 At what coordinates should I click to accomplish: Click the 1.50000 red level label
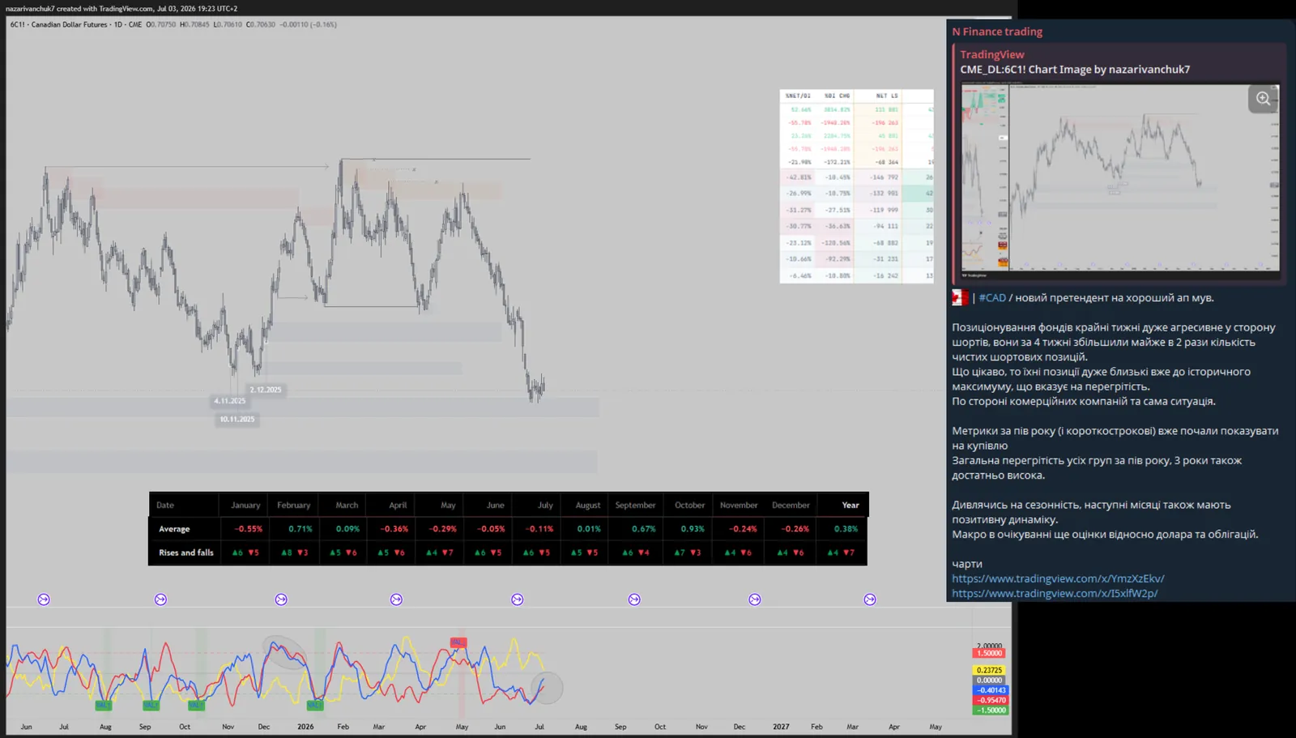tap(989, 653)
